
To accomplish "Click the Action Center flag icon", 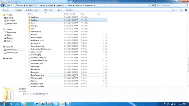I will pos(165,104).
